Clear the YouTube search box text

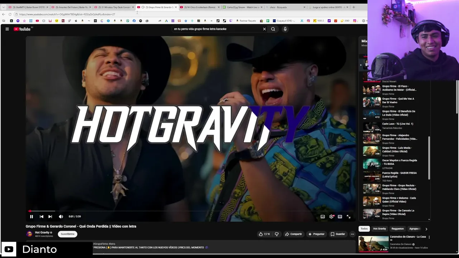(265, 29)
